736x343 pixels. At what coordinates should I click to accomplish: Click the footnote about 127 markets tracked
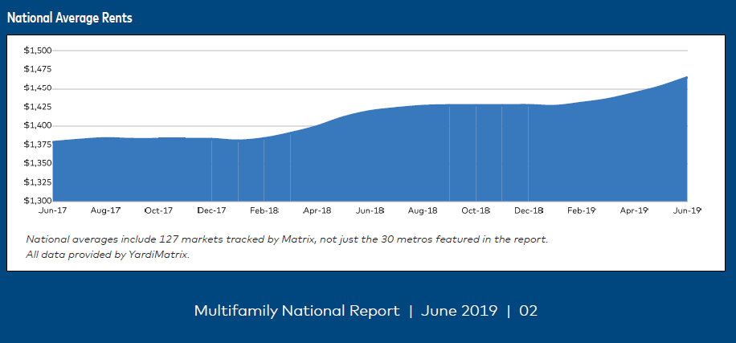coord(287,239)
